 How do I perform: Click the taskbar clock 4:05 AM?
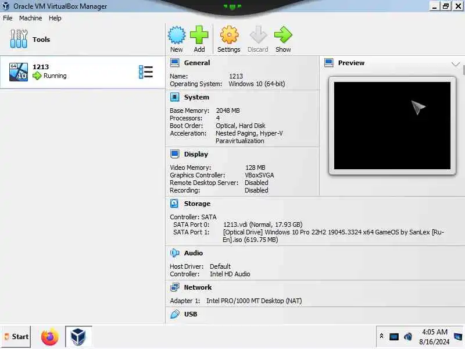(434, 332)
